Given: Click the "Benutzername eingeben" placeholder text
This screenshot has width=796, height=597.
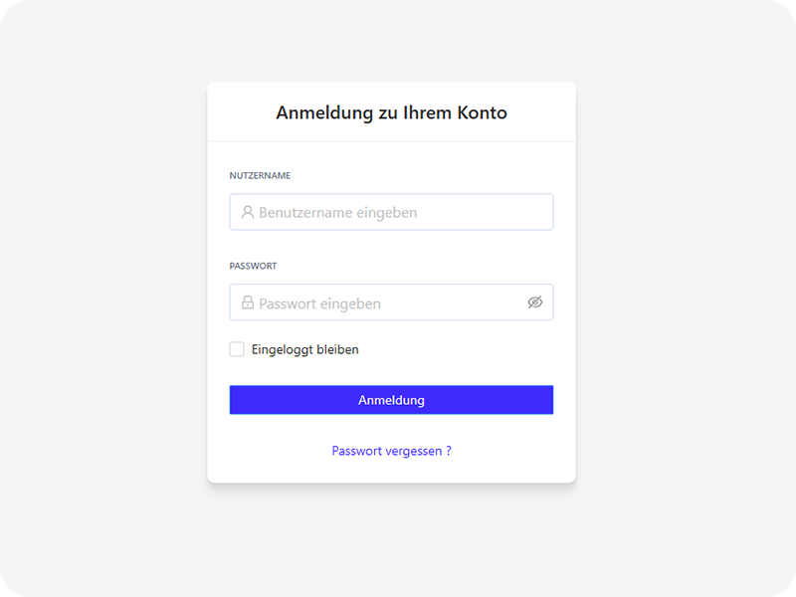Looking at the screenshot, I should (x=337, y=213).
